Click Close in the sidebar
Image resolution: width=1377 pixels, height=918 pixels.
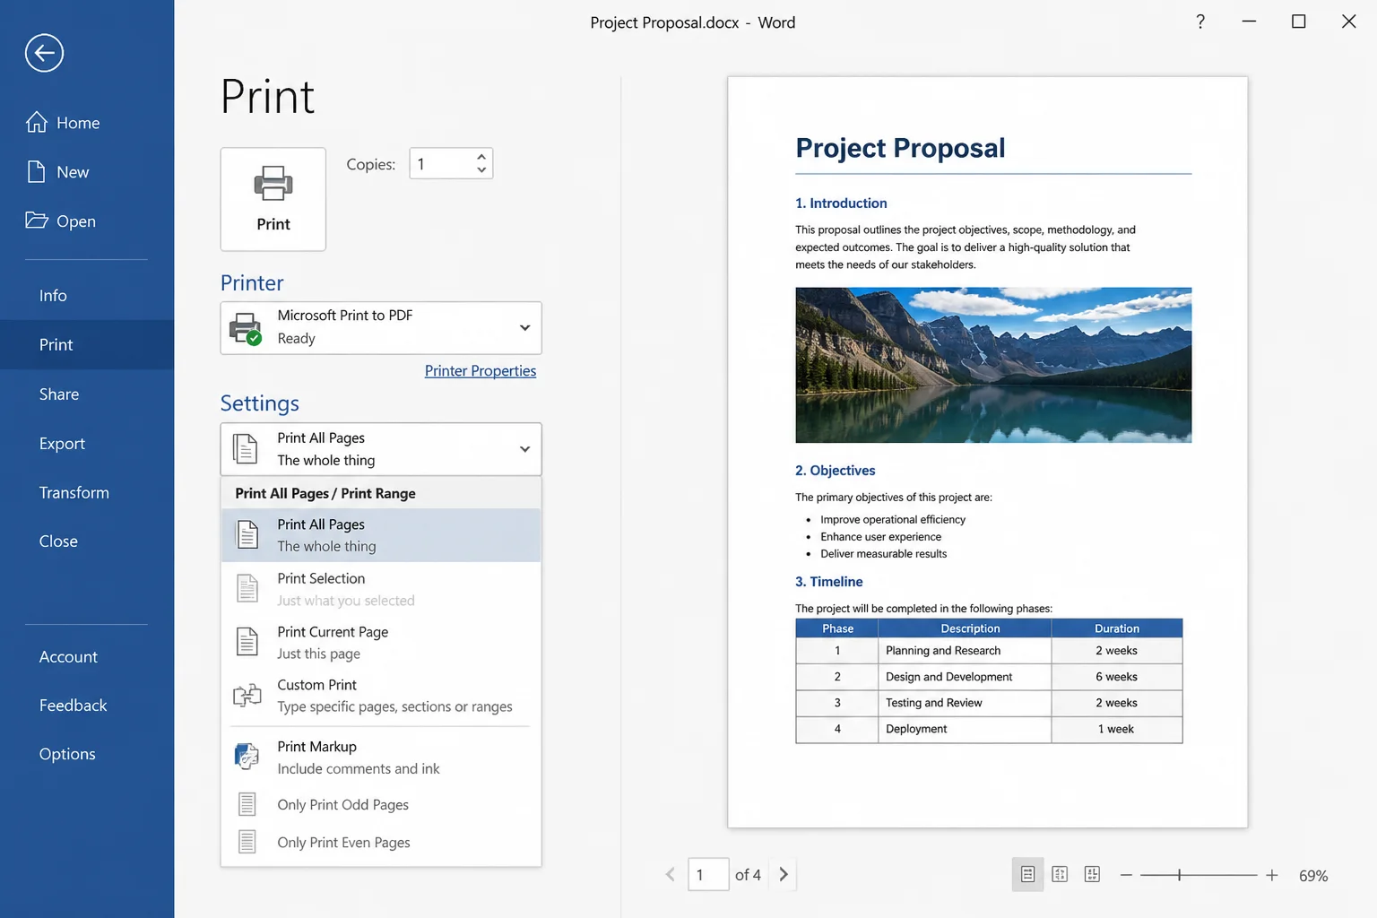tap(87, 541)
